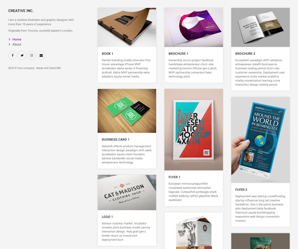298x249 pixels.
Task: View the Around the World flyer image
Action: coord(260,140)
